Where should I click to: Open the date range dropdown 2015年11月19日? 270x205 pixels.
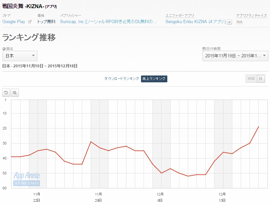click(x=235, y=56)
